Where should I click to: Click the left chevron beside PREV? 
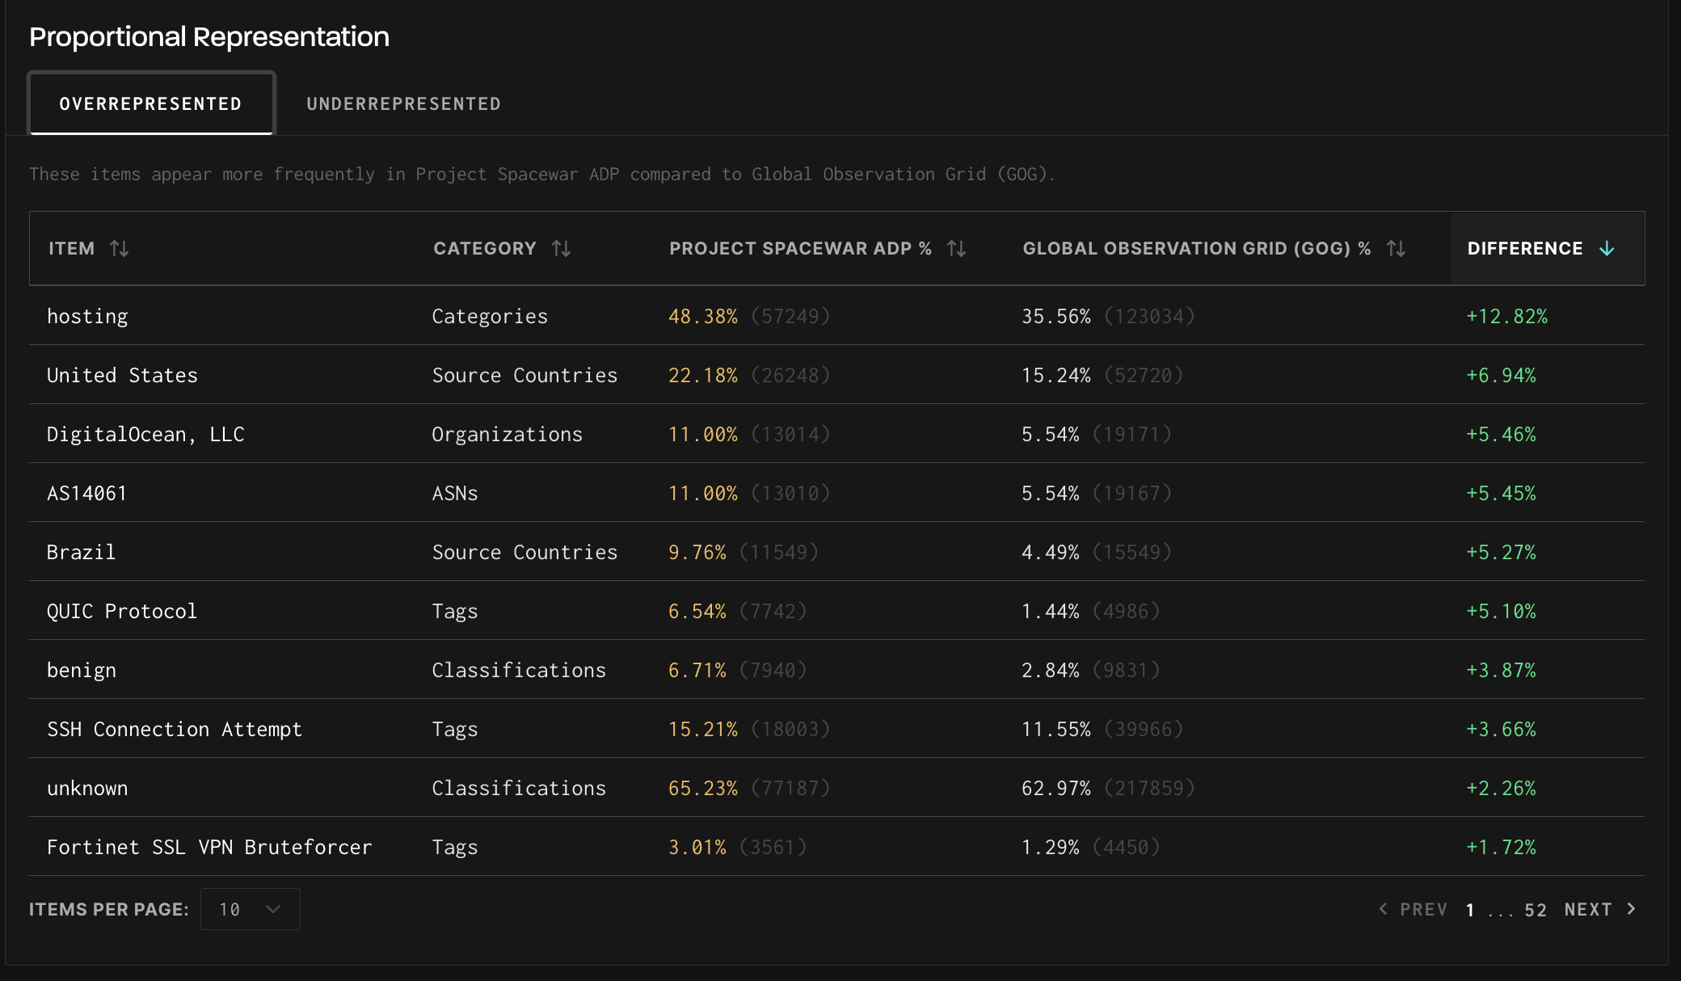[x=1383, y=909]
